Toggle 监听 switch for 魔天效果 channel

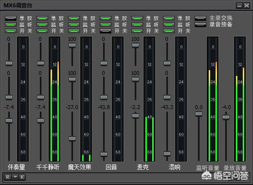click(74, 25)
